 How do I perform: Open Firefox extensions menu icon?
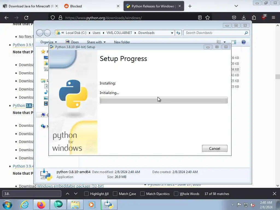coord(254,17)
